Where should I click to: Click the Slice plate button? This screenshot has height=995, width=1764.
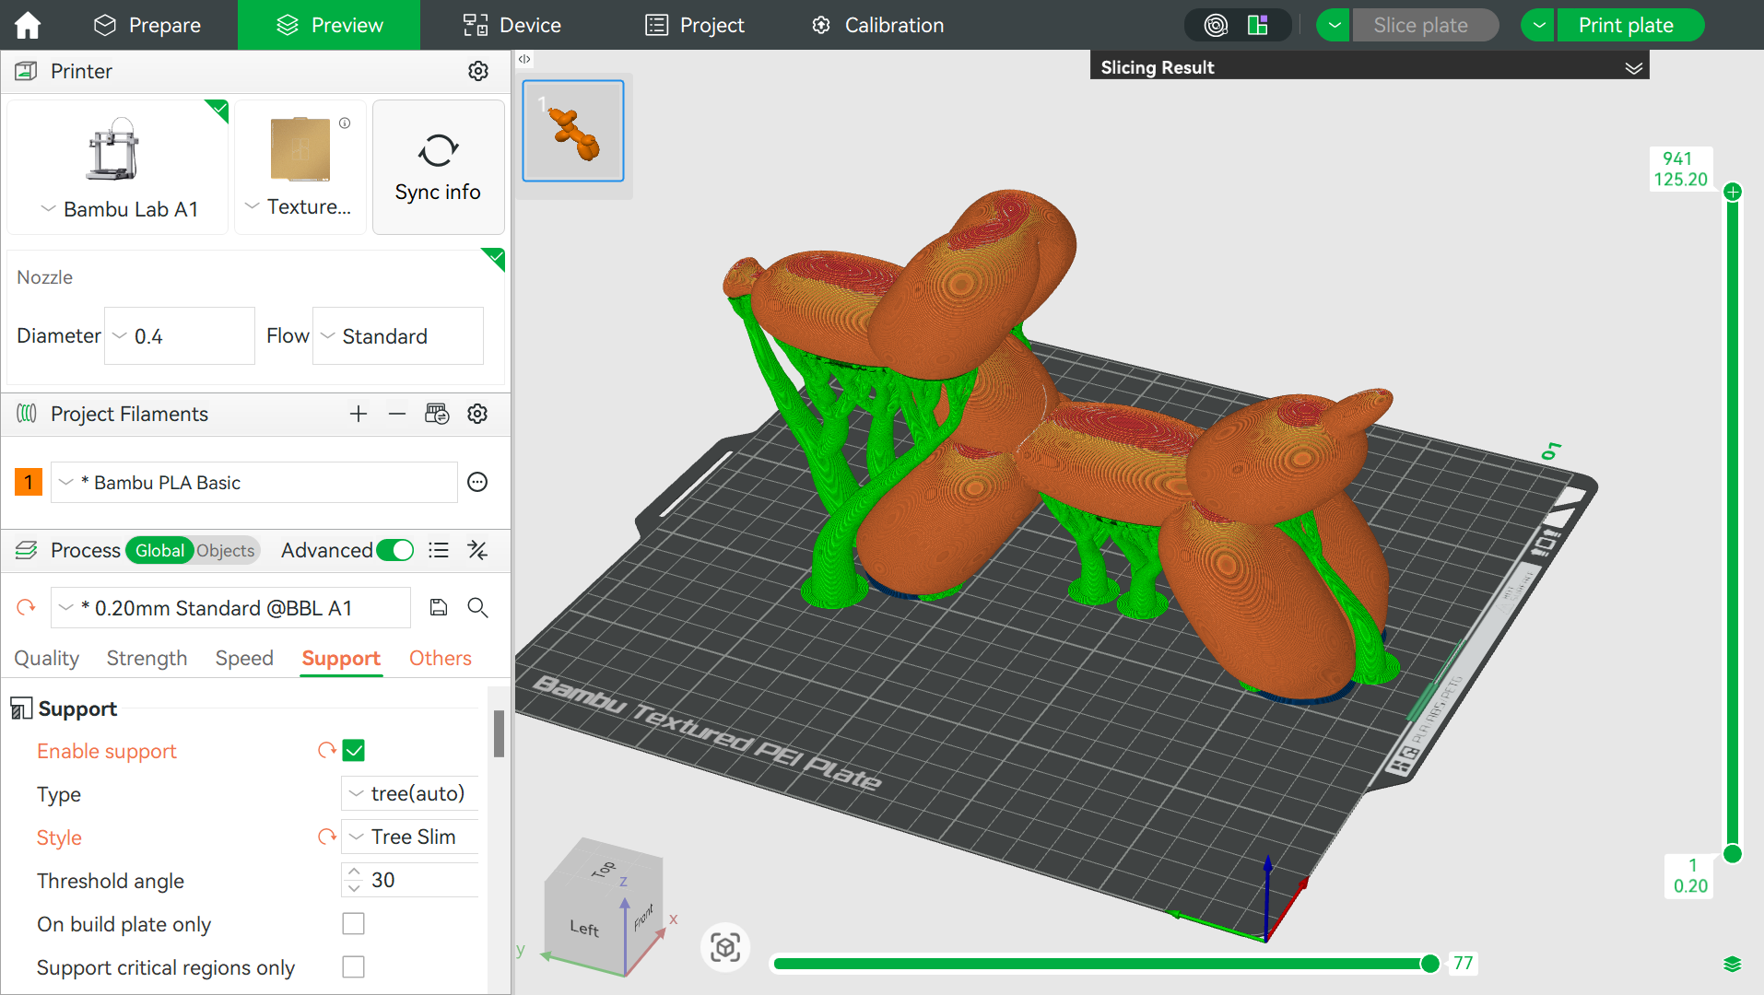coord(1424,25)
